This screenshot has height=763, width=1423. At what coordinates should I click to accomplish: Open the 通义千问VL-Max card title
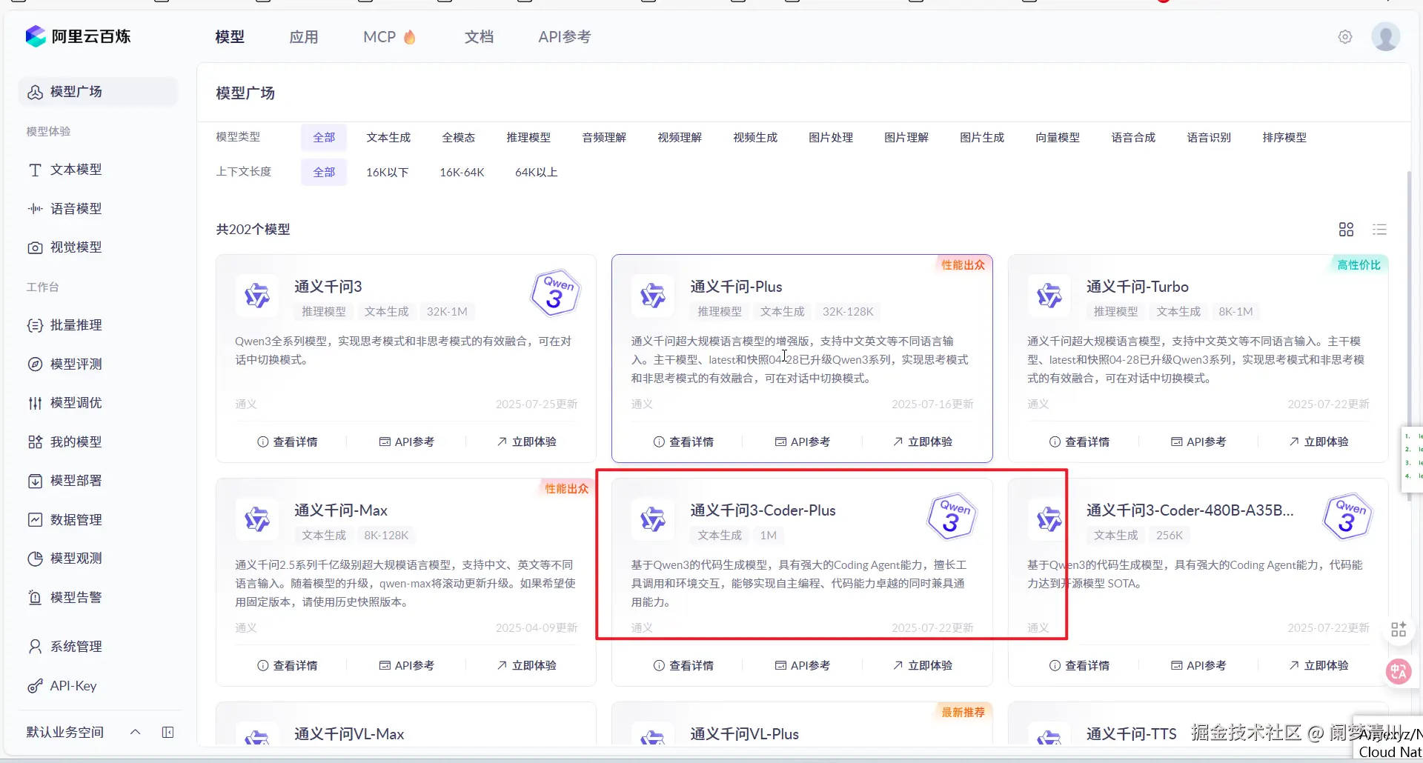pyautogui.click(x=349, y=734)
